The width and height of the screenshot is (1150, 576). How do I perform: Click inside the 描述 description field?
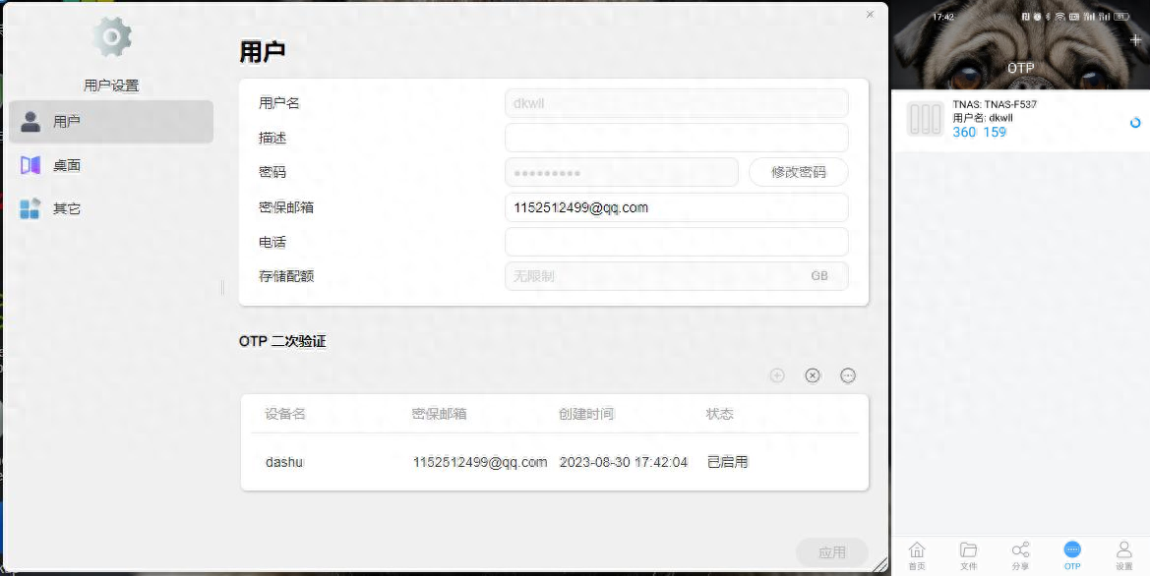pyautogui.click(x=676, y=138)
